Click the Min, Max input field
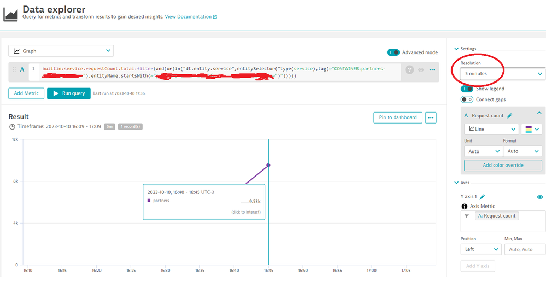Image resolution: width=546 pixels, height=282 pixels. [525, 249]
